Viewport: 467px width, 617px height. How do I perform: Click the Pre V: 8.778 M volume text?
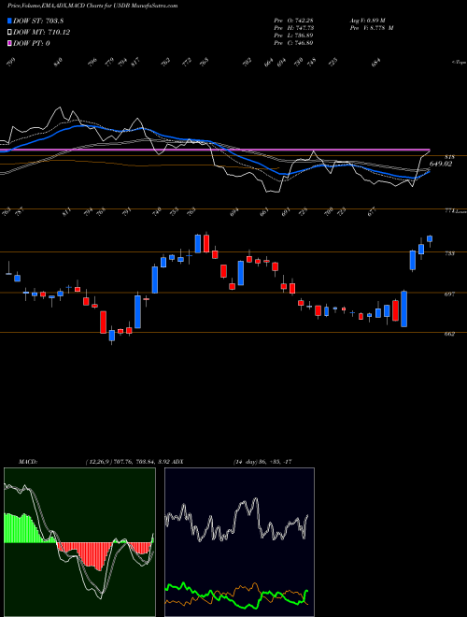[372, 28]
